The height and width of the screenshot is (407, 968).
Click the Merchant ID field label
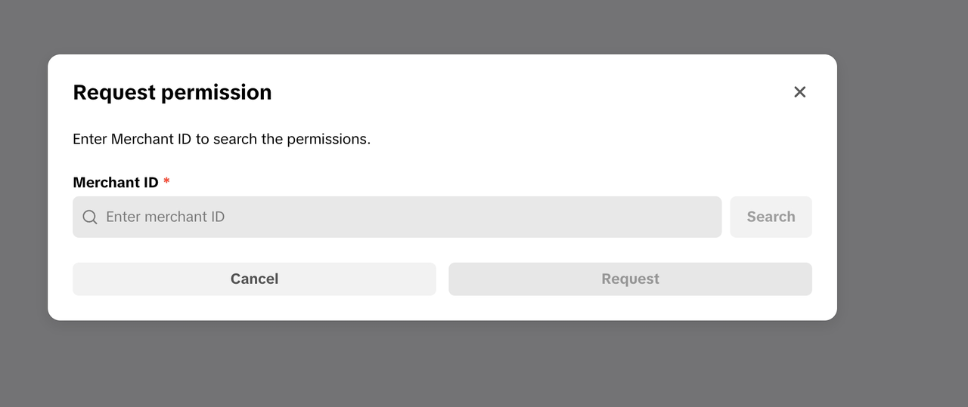116,183
